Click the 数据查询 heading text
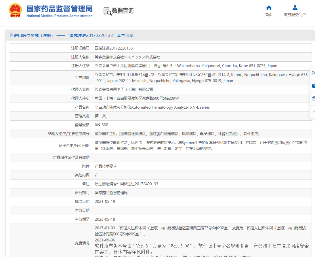Screen dimensions: 315x257 pos(123,11)
